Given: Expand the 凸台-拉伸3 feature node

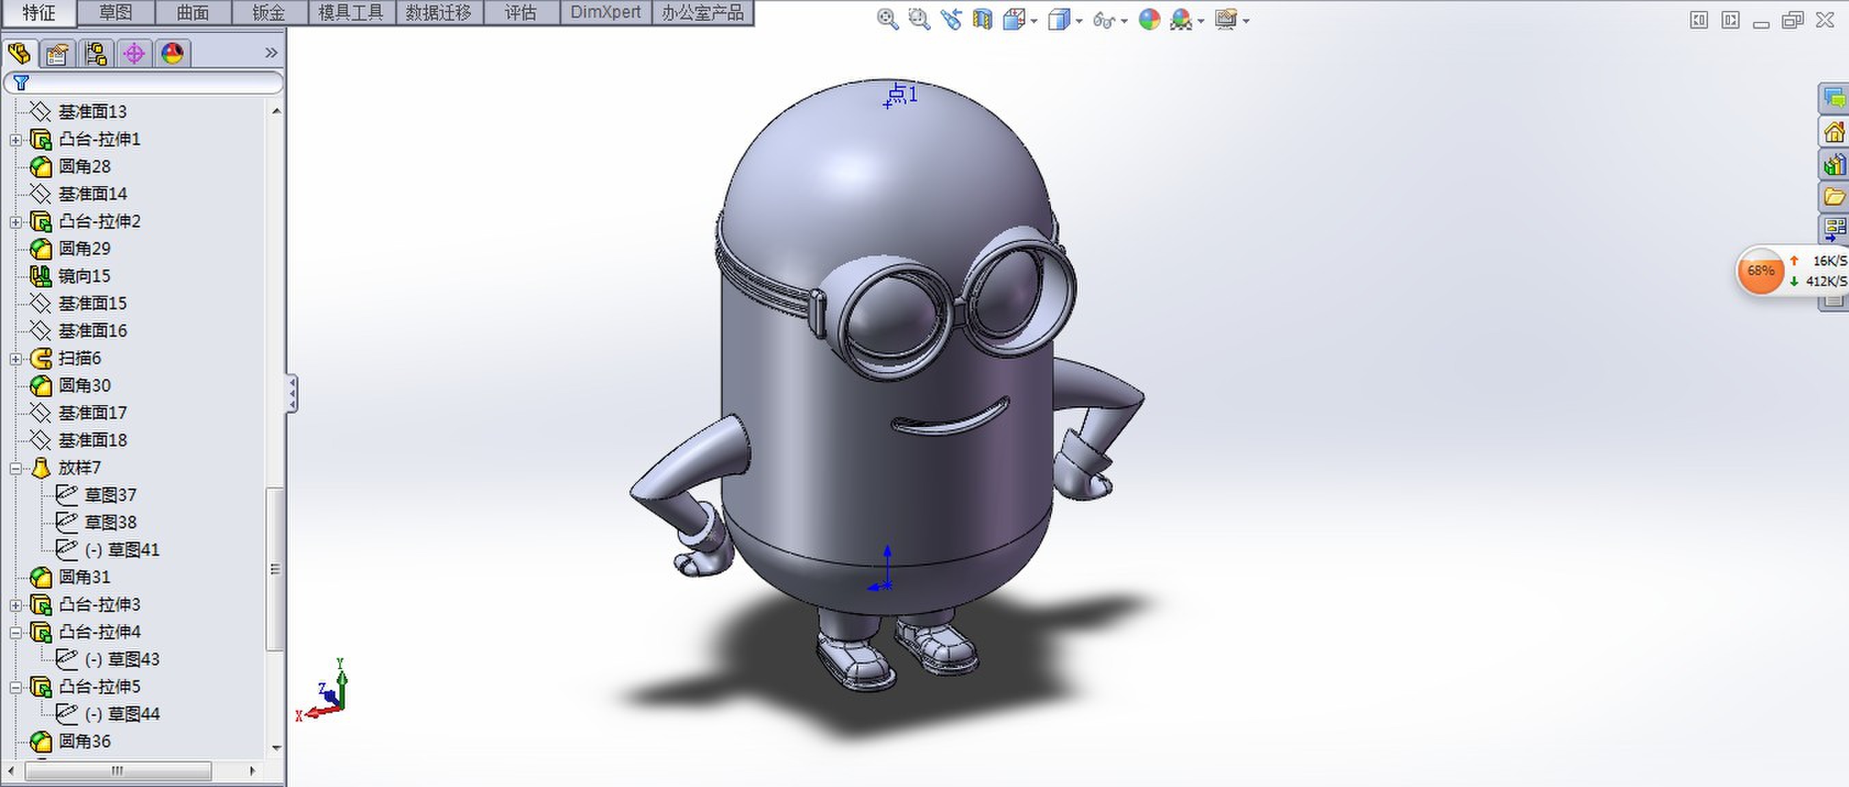Looking at the screenshot, I should (x=16, y=606).
